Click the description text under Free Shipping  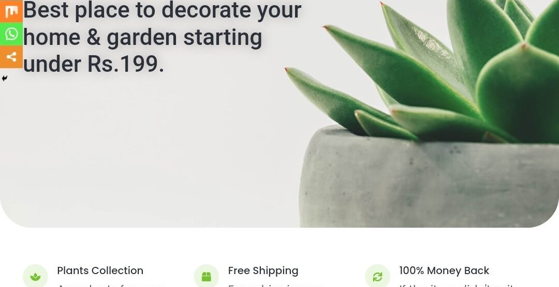pos(275,285)
